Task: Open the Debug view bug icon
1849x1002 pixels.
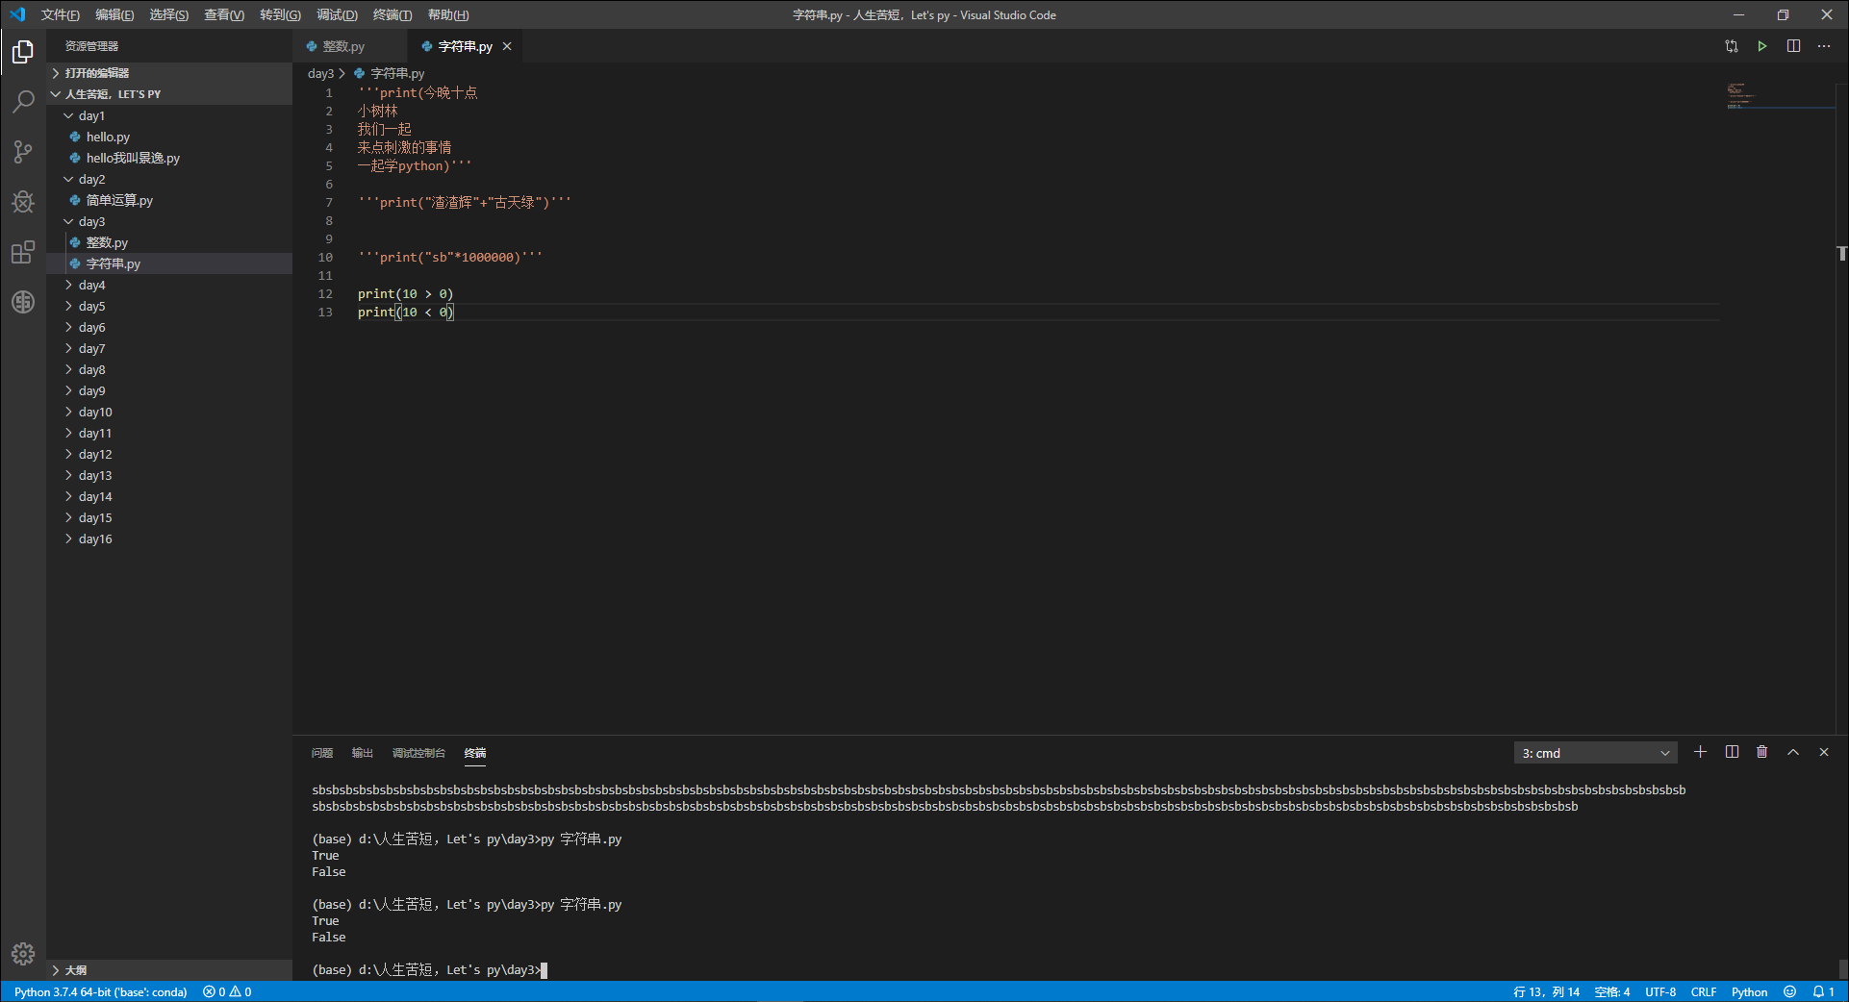Action: pos(23,202)
